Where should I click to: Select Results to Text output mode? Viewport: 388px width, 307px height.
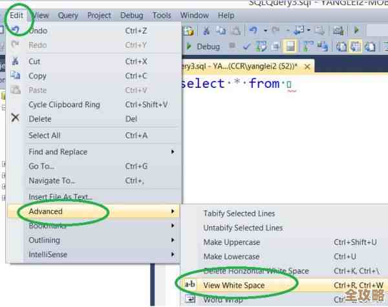[x=341, y=47]
